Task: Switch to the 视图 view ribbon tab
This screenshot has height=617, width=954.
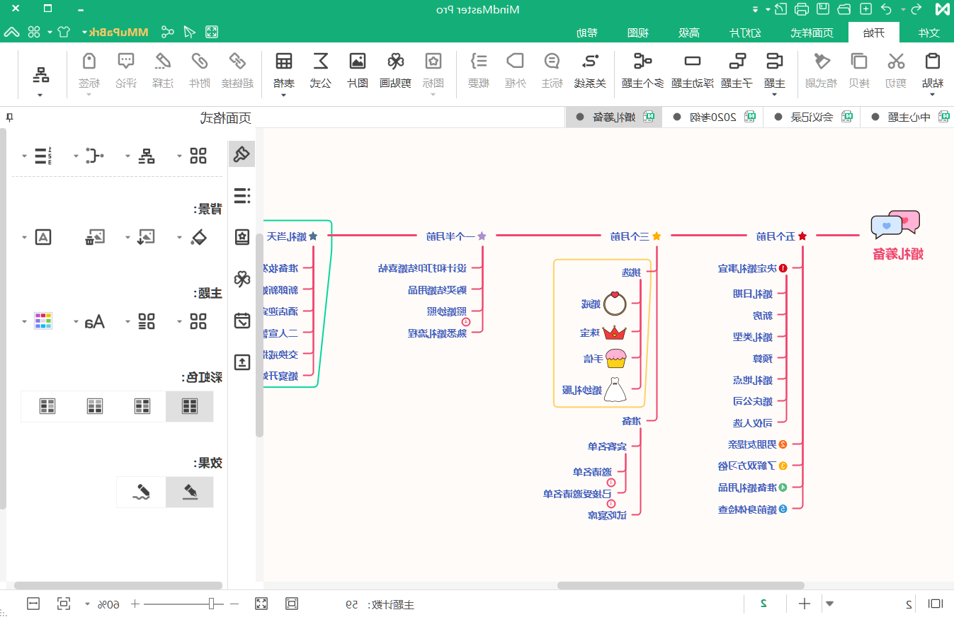Action: 638,33
